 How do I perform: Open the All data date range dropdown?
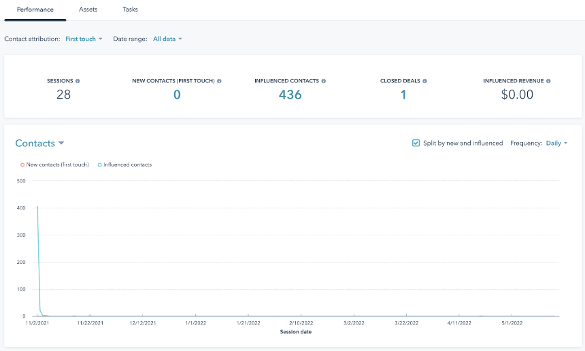coord(167,39)
